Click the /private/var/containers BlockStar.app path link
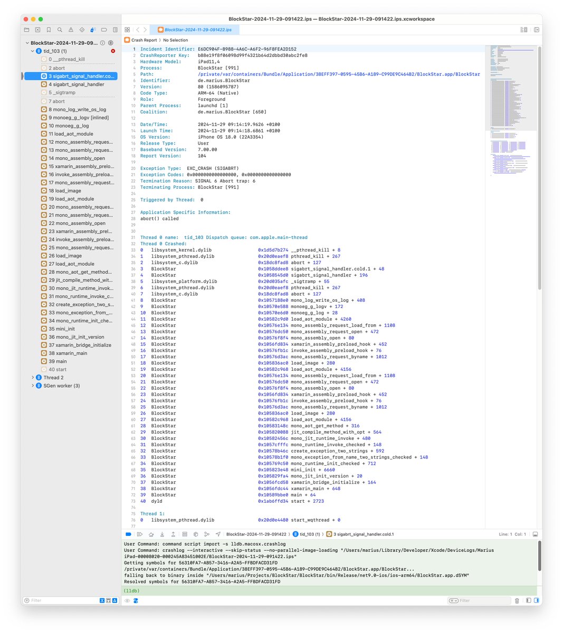This screenshot has width=563, height=633. pyautogui.click(x=339, y=74)
